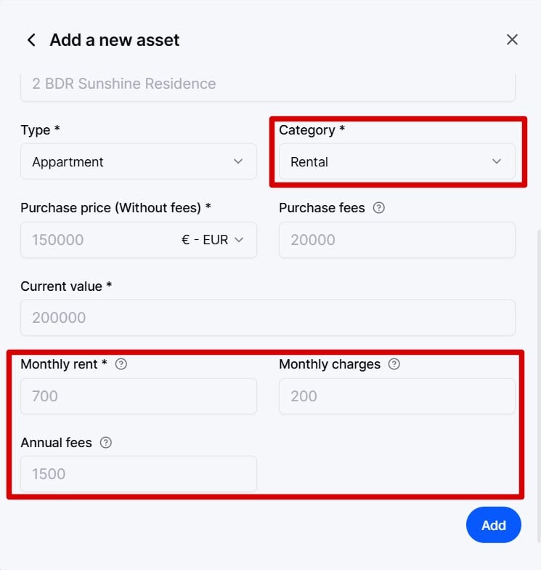Click the Add a new asset title
Image resolution: width=541 pixels, height=570 pixels.
tap(114, 40)
